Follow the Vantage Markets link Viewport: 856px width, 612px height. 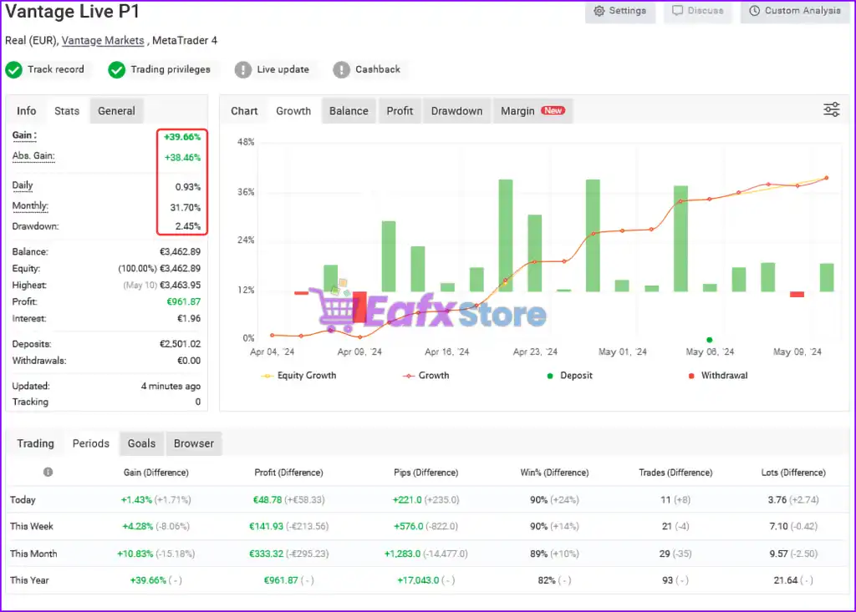[103, 40]
